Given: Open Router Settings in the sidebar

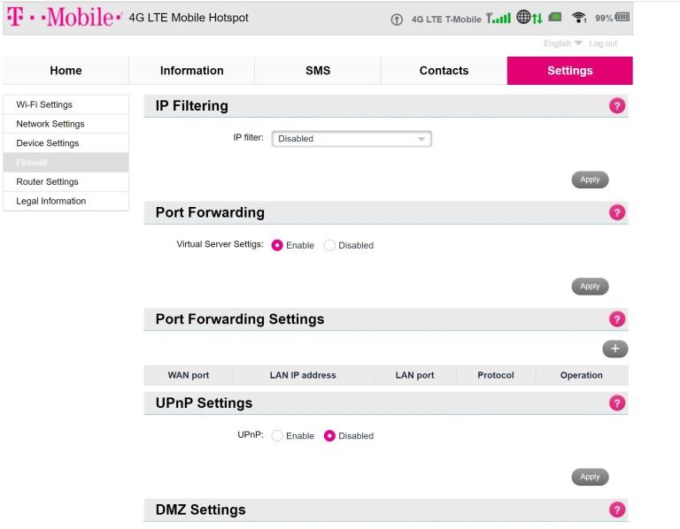Looking at the screenshot, I should point(47,182).
